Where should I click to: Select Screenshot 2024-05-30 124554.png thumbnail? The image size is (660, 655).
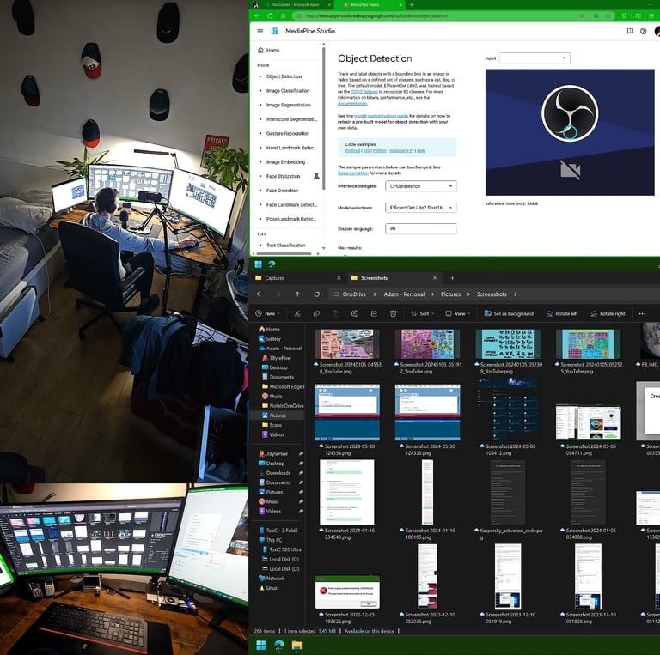click(347, 412)
